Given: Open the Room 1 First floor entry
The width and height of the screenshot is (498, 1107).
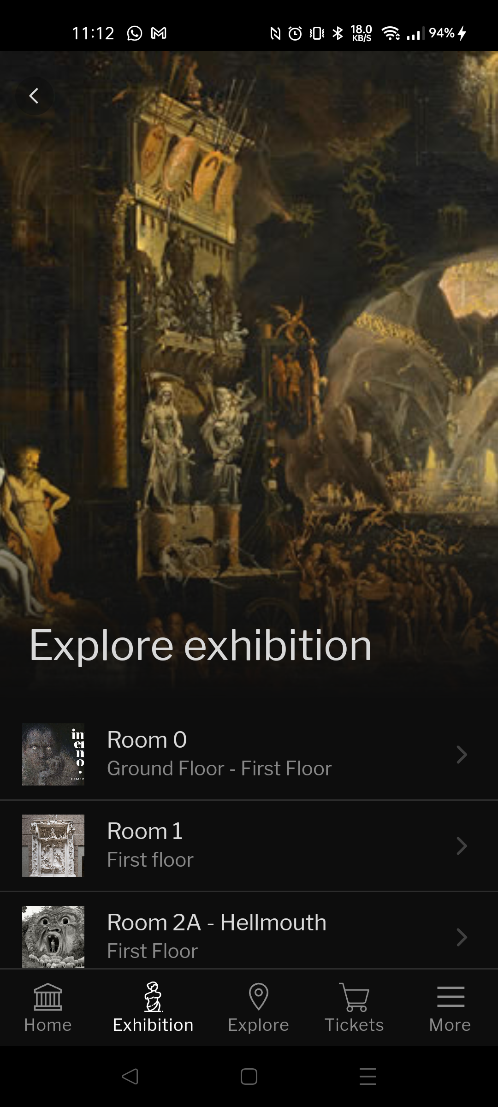Looking at the screenshot, I should 249,846.
